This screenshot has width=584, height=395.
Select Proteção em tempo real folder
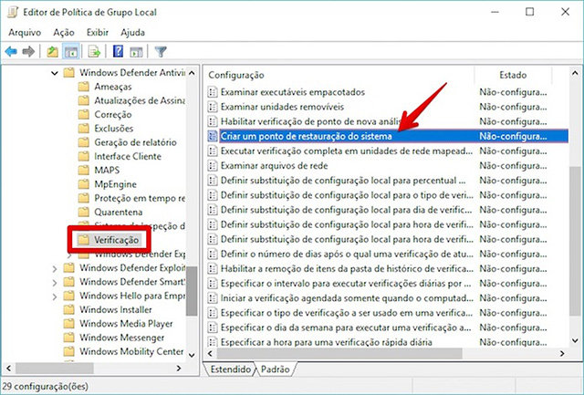140,199
